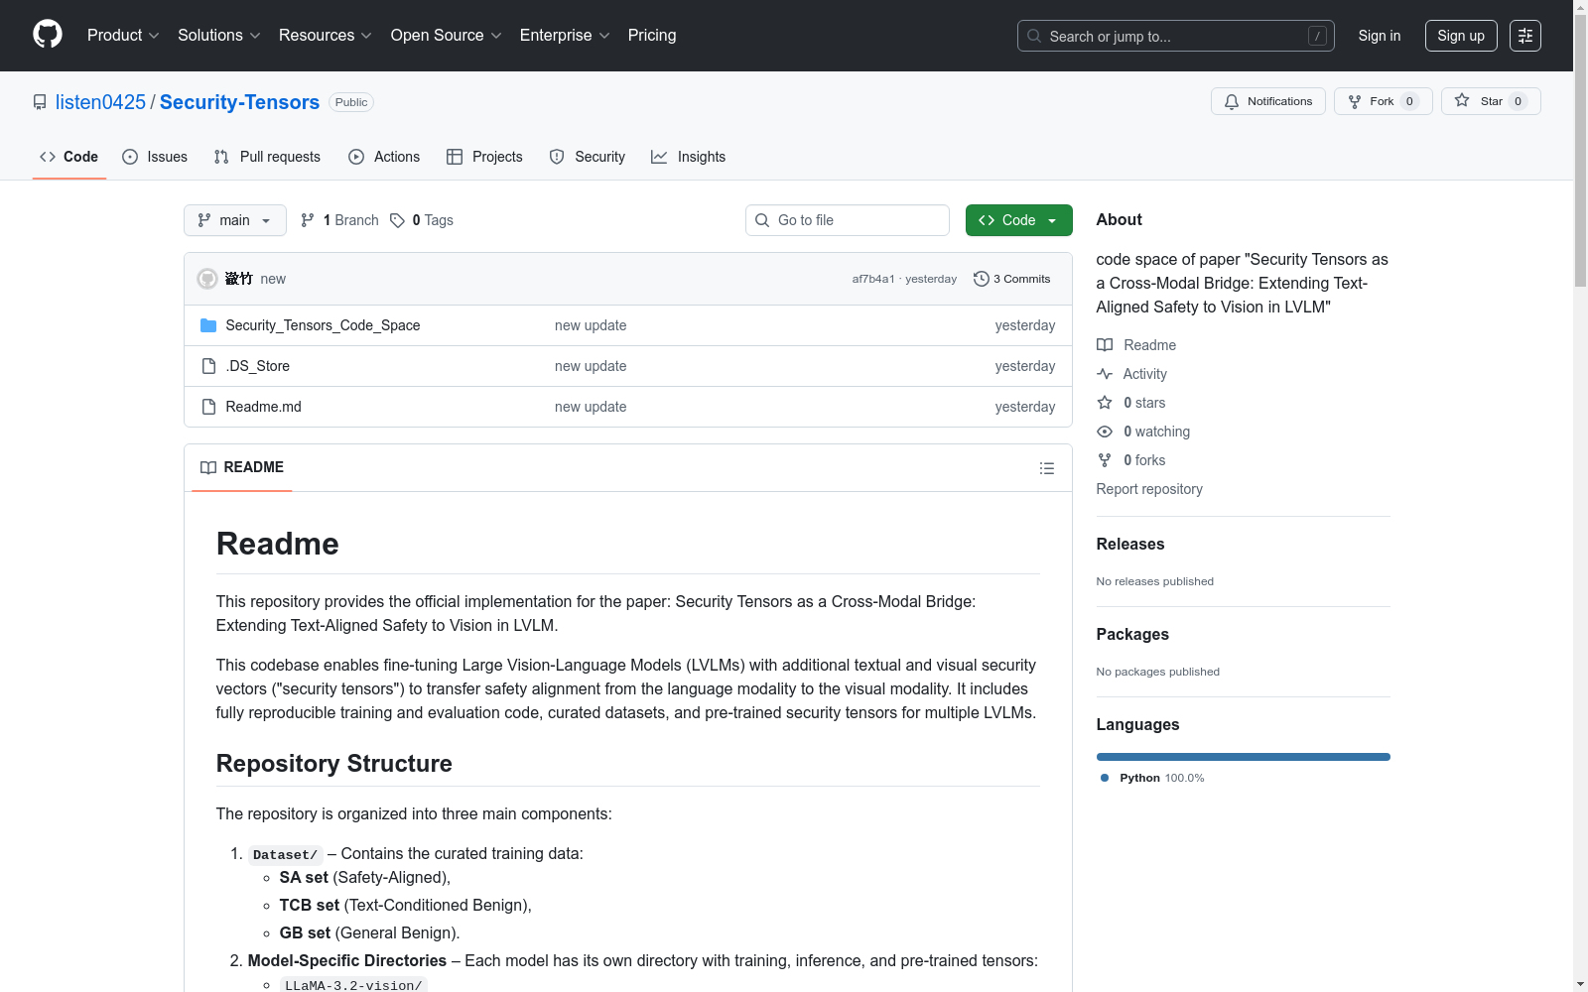Click Report repository
This screenshot has width=1588, height=992.
(x=1149, y=489)
